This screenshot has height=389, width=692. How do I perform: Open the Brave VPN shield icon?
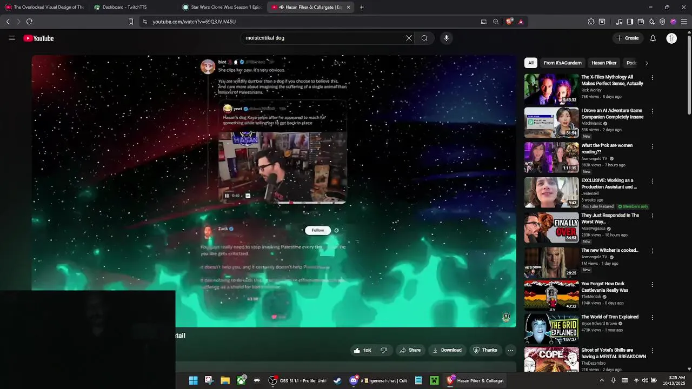click(662, 22)
